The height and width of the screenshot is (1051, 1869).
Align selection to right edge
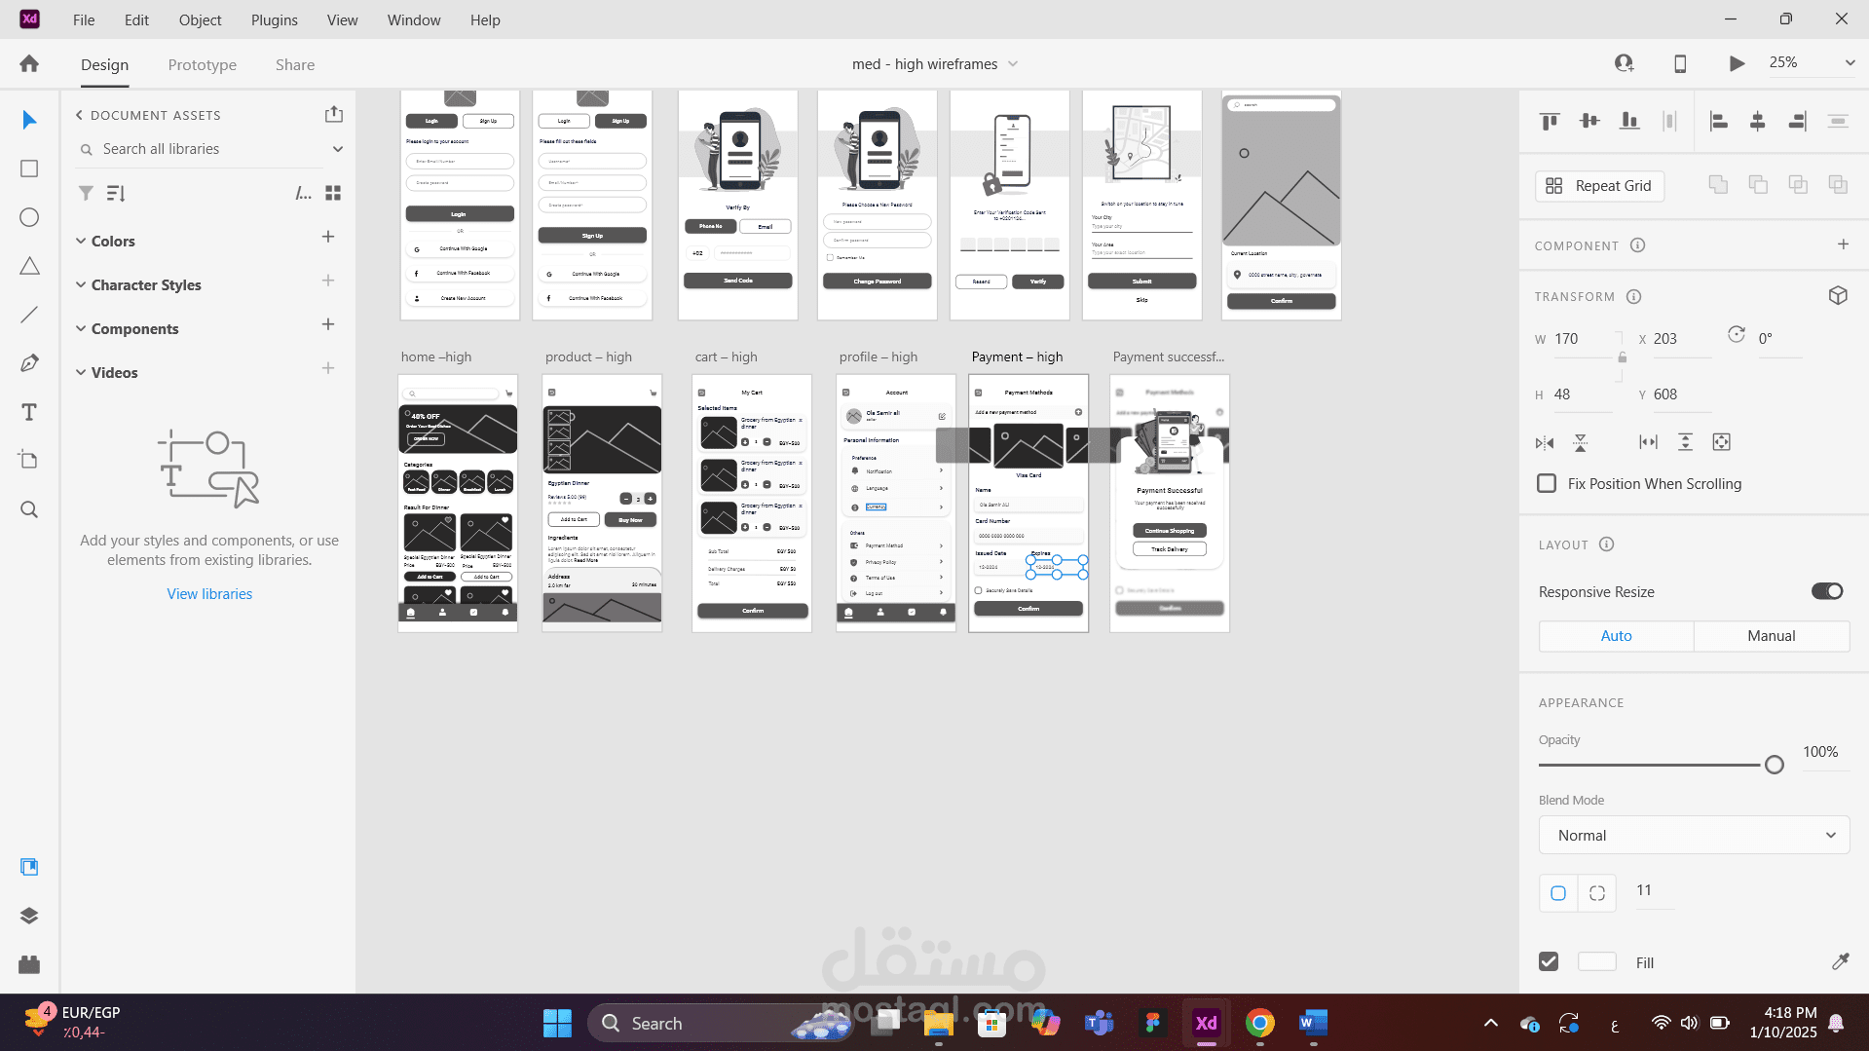click(x=1798, y=121)
